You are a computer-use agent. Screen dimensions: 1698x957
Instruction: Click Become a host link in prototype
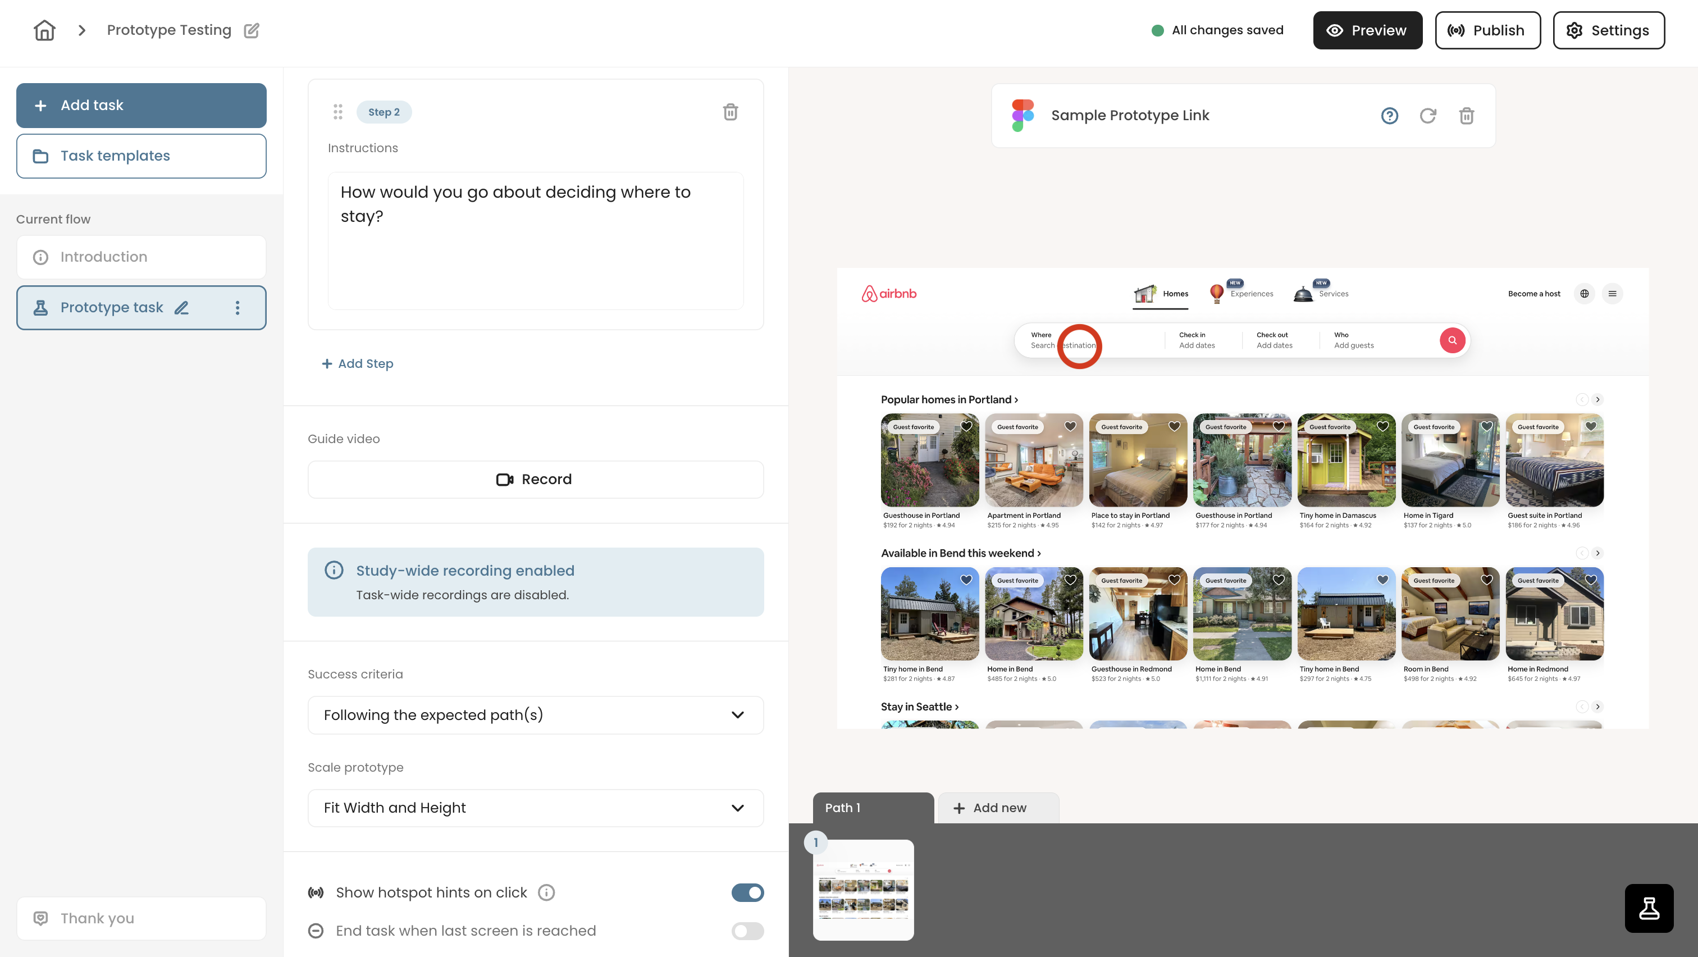[1534, 294]
